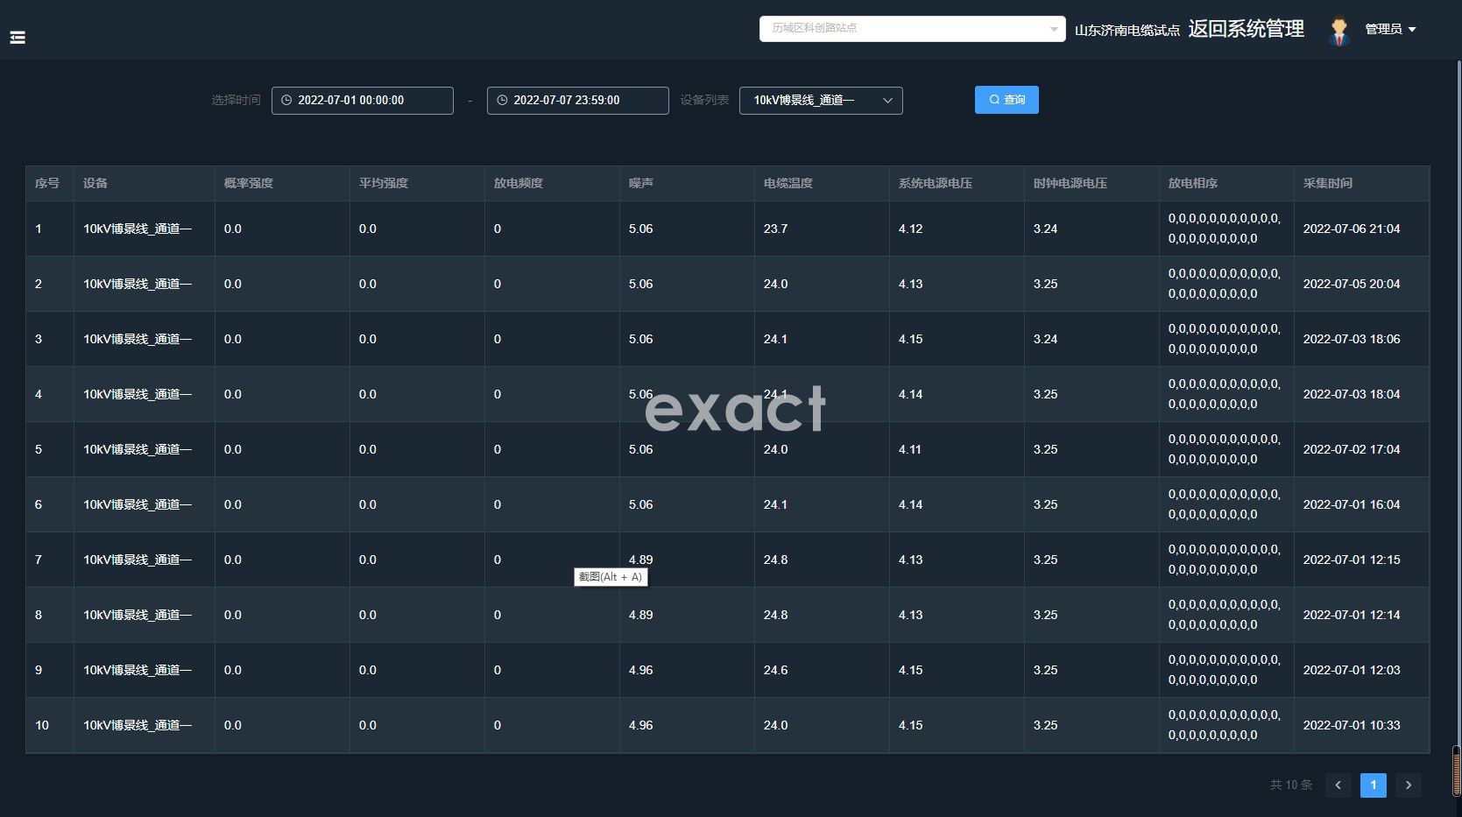The width and height of the screenshot is (1462, 817).
Task: Expand the 设备列表 10kV博景线 dropdown
Action: click(x=821, y=101)
